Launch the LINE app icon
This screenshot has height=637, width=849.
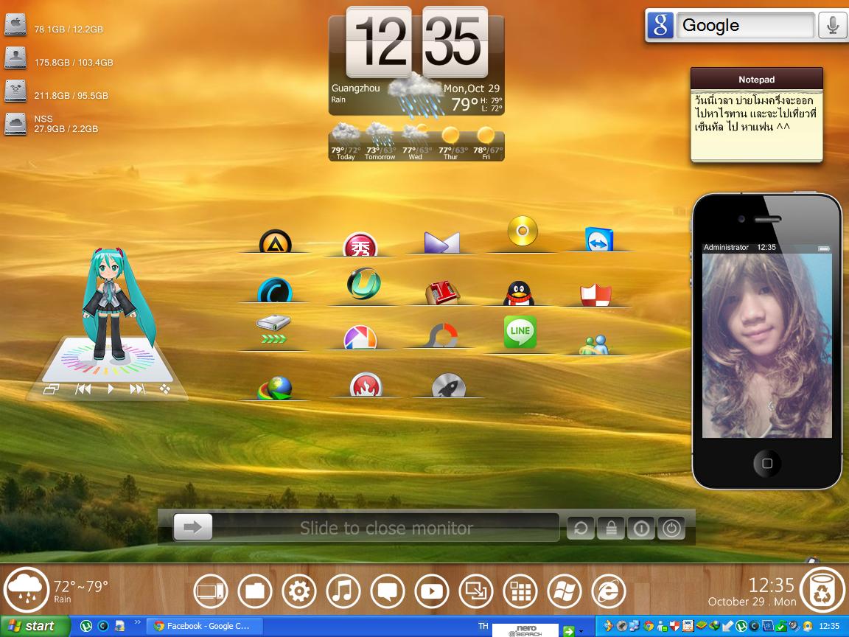click(x=520, y=332)
